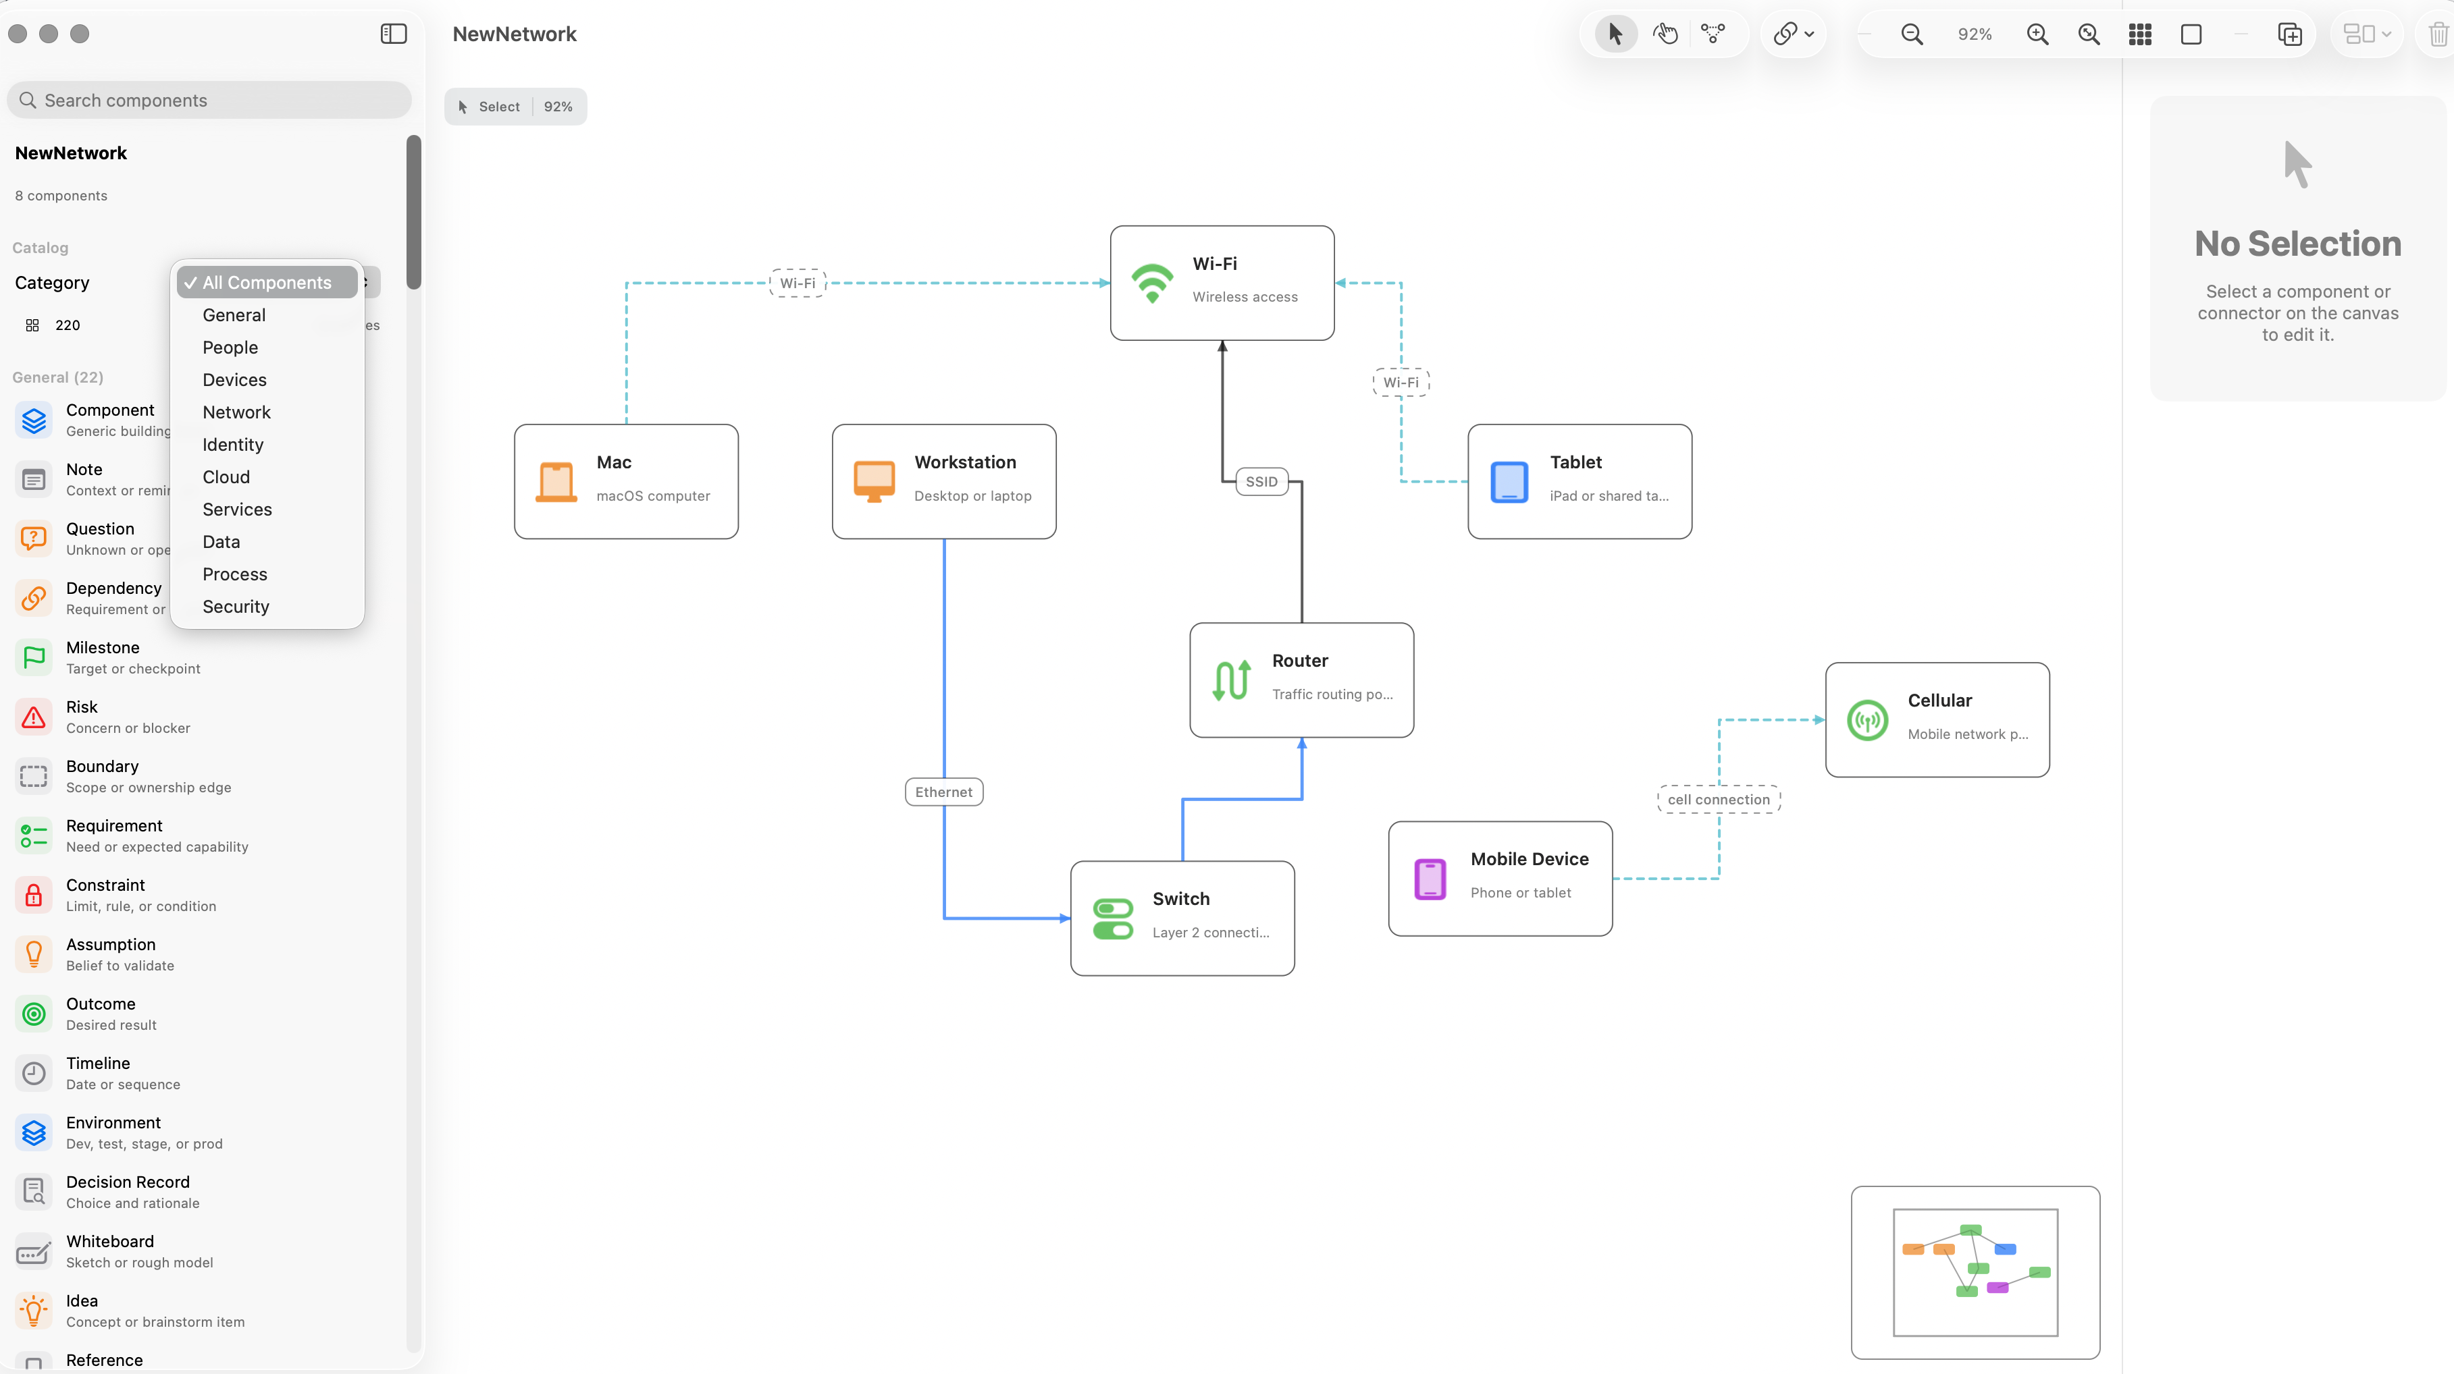
Task: Click the Environment layers icon
Action: 33,1133
